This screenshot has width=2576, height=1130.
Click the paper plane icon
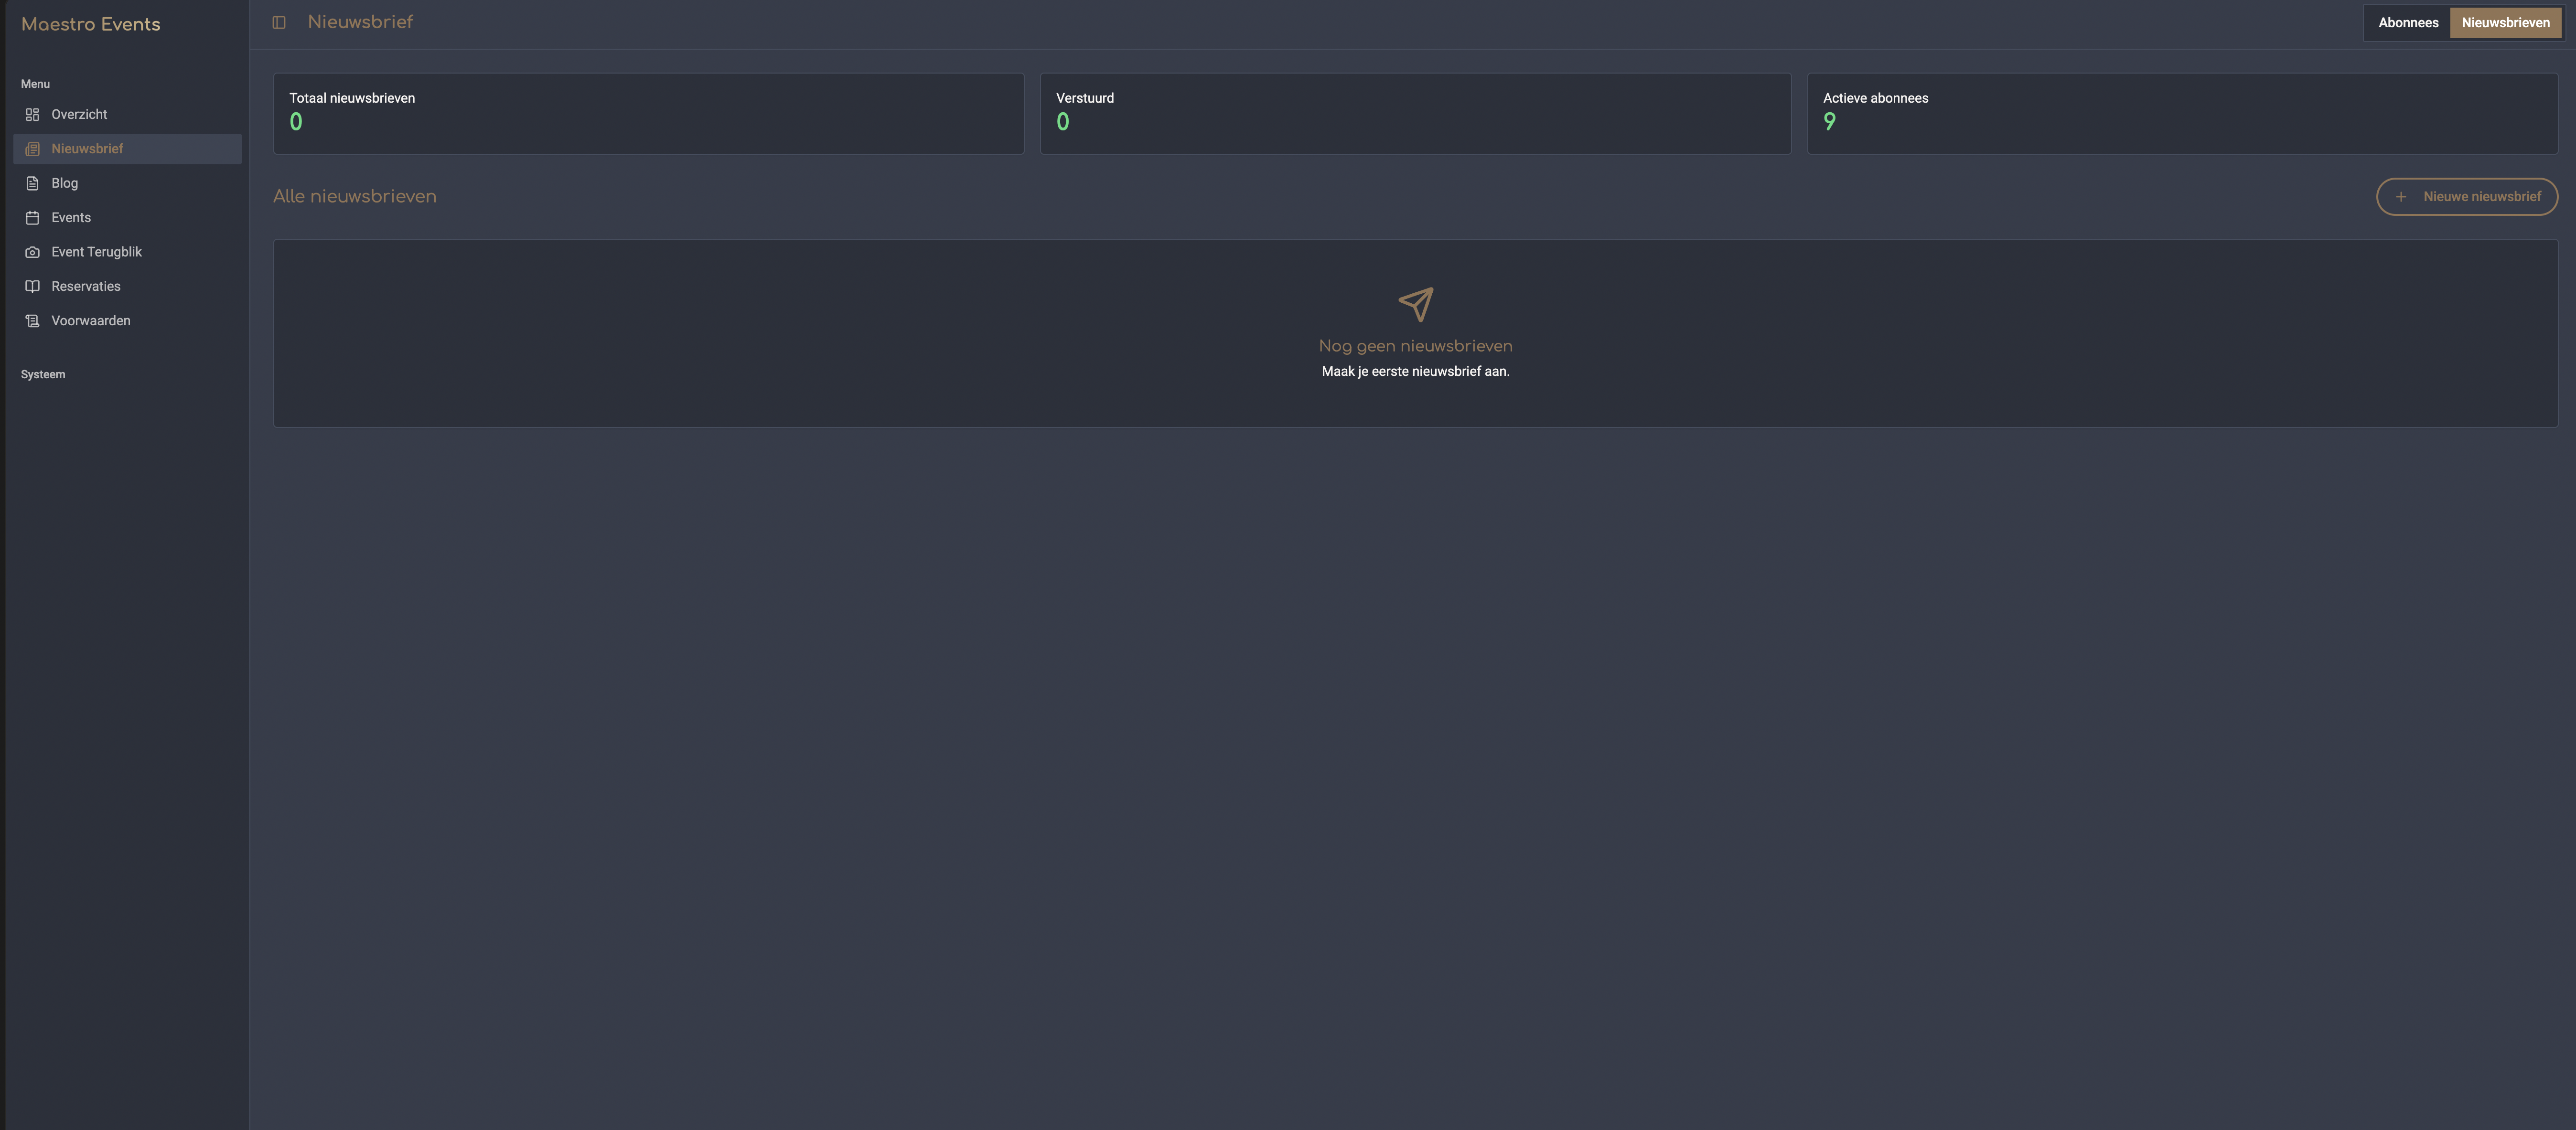pos(1415,304)
